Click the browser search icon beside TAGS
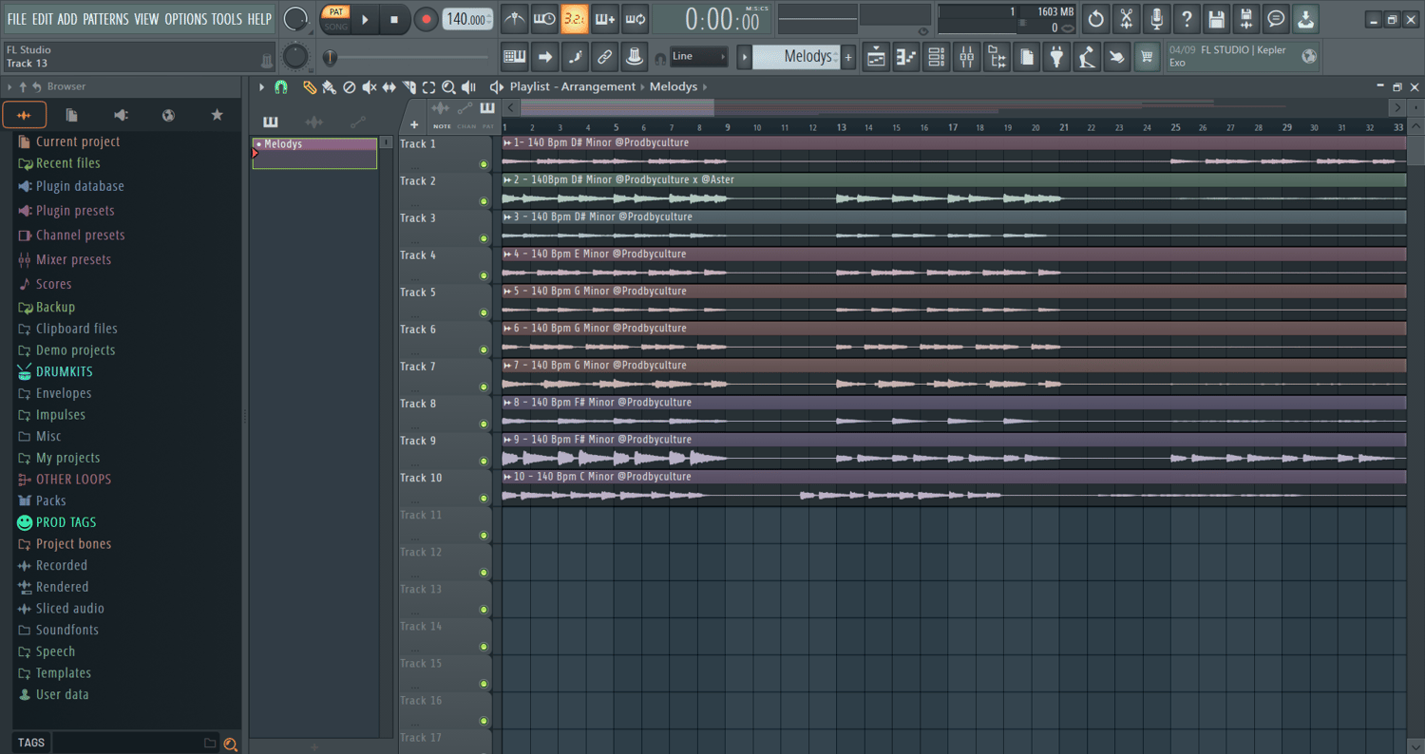Image resolution: width=1425 pixels, height=754 pixels. click(x=230, y=744)
